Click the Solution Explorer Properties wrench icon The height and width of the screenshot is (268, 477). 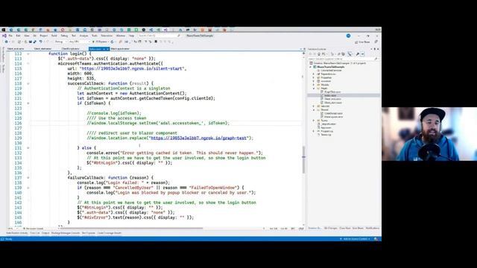click(358, 54)
